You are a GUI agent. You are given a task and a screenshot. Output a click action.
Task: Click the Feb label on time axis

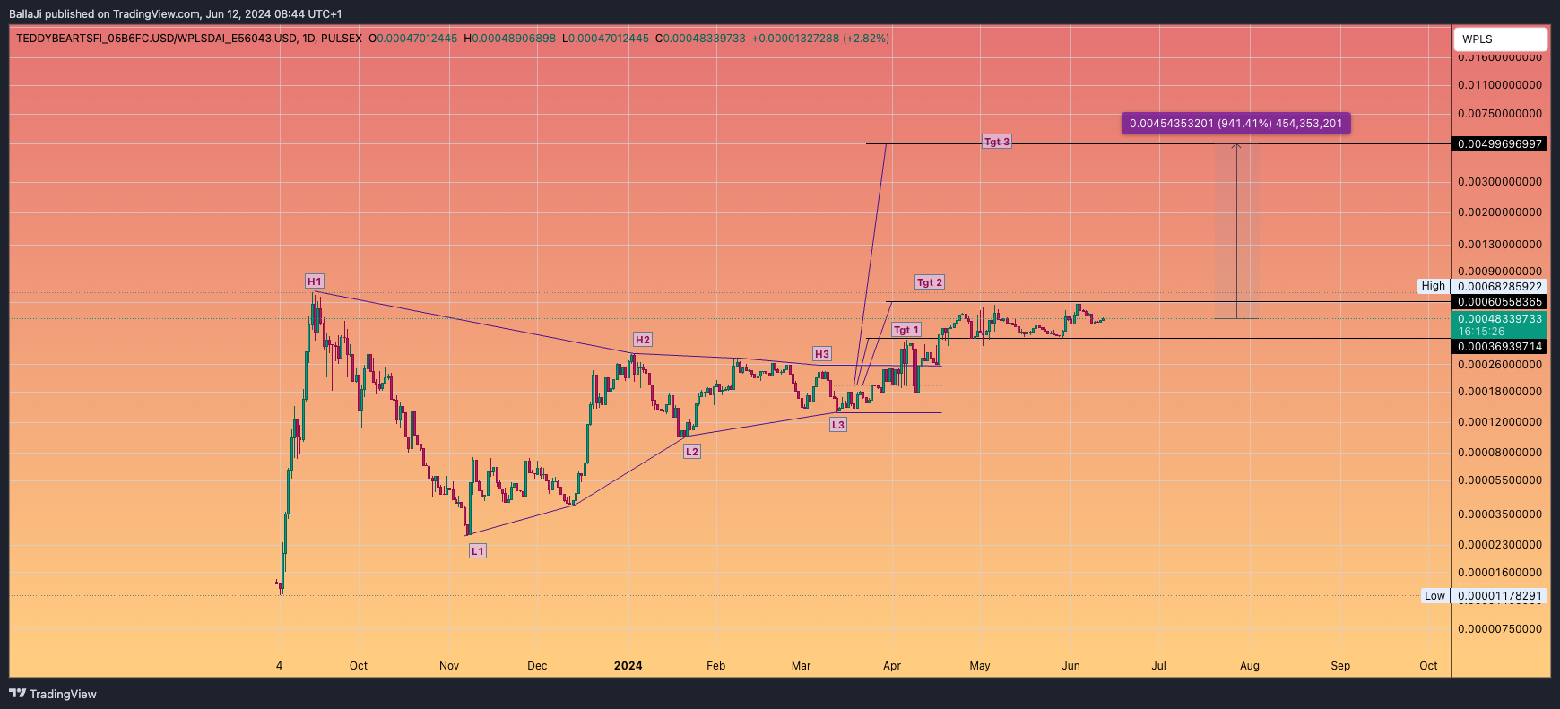(715, 666)
